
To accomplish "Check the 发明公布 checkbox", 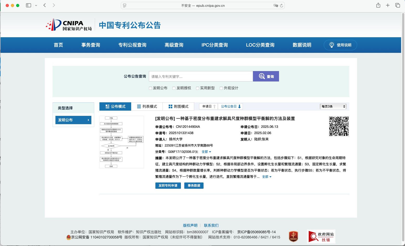I will (150, 88).
